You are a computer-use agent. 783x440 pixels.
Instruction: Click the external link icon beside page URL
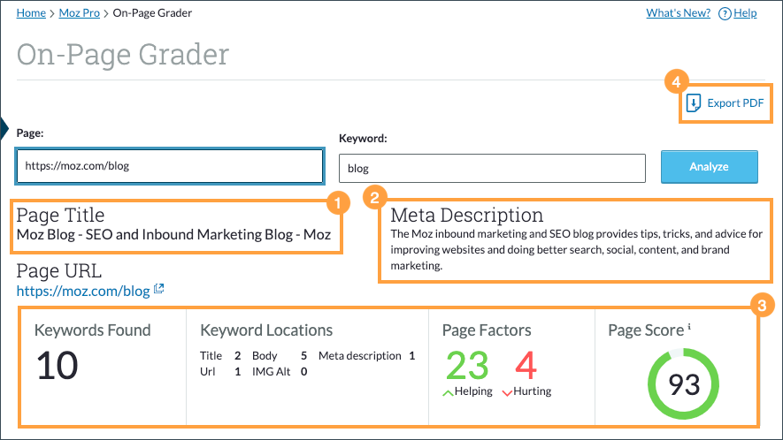159,289
